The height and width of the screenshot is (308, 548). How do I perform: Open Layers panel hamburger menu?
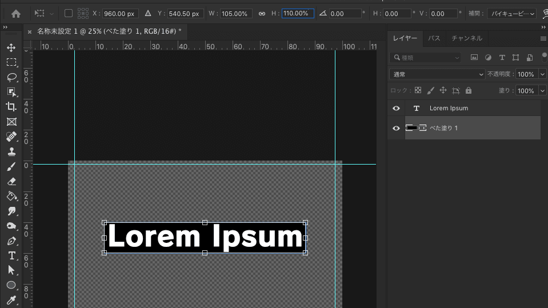coord(543,38)
